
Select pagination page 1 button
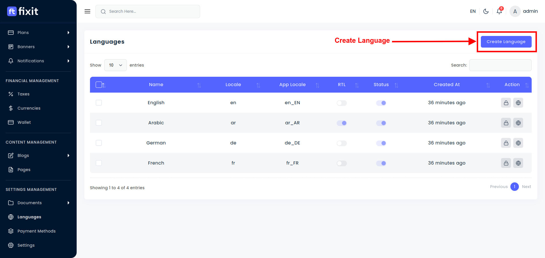515,187
